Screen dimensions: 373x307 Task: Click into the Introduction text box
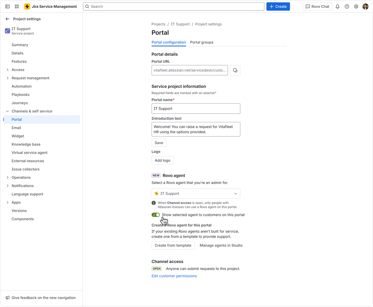196,129
